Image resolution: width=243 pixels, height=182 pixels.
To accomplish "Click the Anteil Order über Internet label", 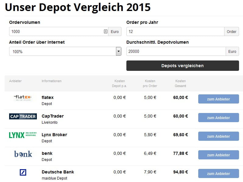I will (x=37, y=42).
